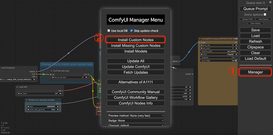
Task: Decrease loop_count with left arrow
Action: (201, 48)
